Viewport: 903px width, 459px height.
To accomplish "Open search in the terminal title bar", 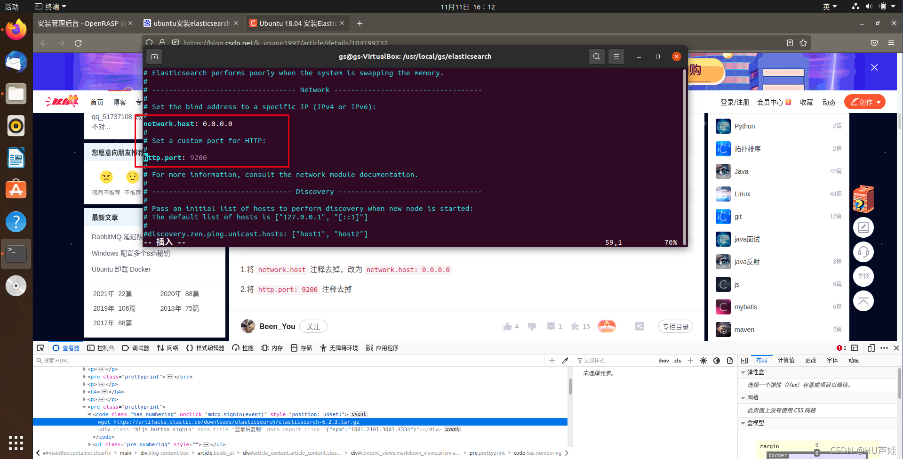I will [596, 56].
